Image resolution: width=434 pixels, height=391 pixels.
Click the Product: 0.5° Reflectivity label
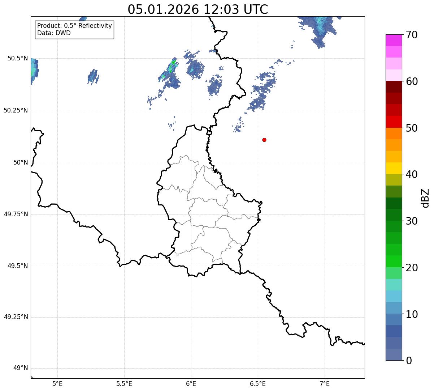[74, 26]
